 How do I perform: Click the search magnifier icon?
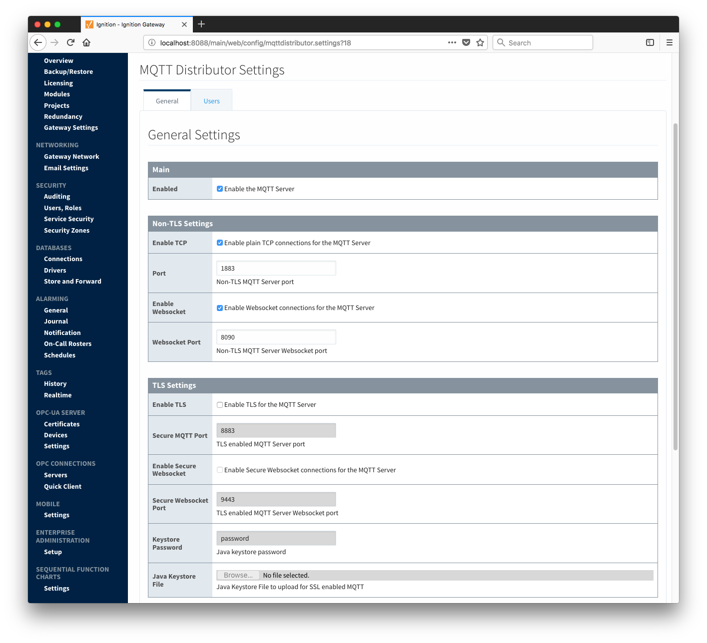point(501,42)
